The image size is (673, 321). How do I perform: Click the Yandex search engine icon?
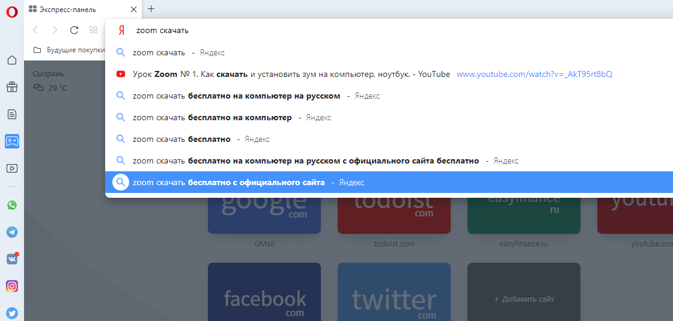click(121, 31)
